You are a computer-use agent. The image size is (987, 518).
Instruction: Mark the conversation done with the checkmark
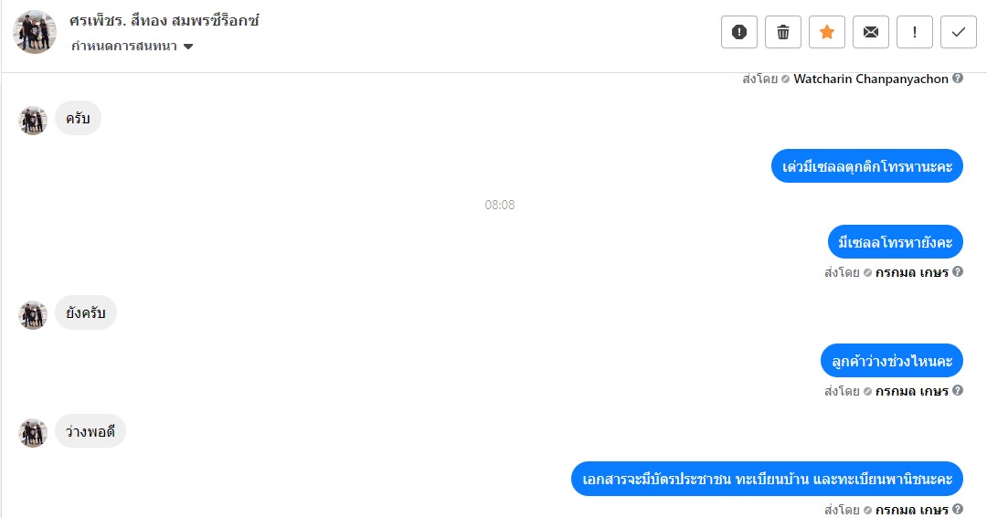959,32
